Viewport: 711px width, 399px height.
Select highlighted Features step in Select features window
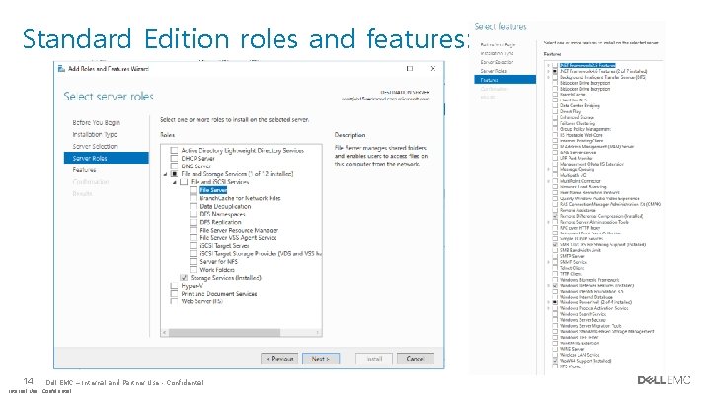click(x=506, y=80)
